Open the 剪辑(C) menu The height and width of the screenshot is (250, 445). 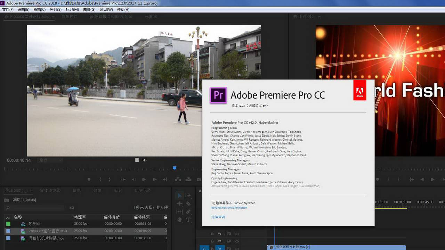click(40, 10)
